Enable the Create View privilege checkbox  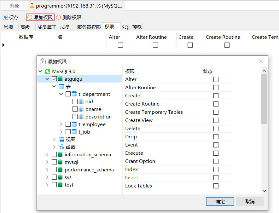point(216,120)
